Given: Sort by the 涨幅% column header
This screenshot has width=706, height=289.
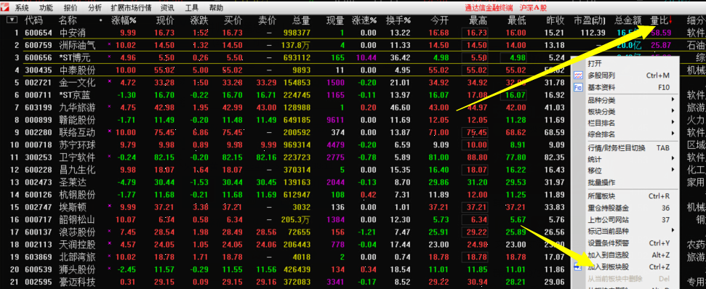Looking at the screenshot, I should (124, 20).
